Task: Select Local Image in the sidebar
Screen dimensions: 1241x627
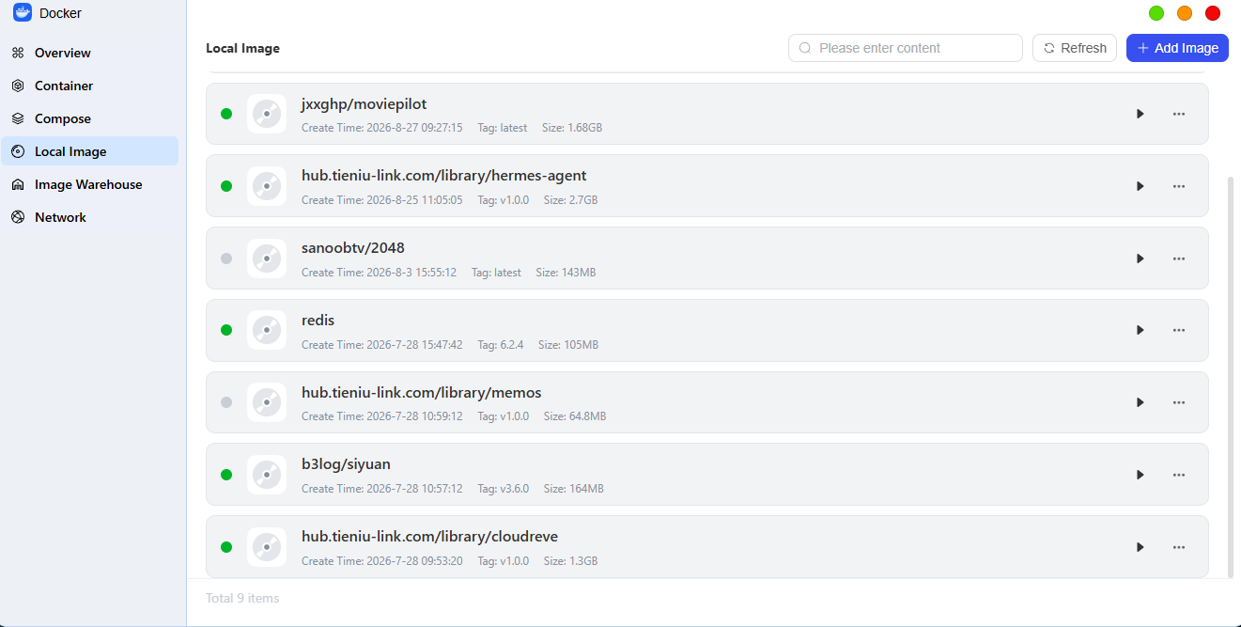Action: click(x=89, y=151)
